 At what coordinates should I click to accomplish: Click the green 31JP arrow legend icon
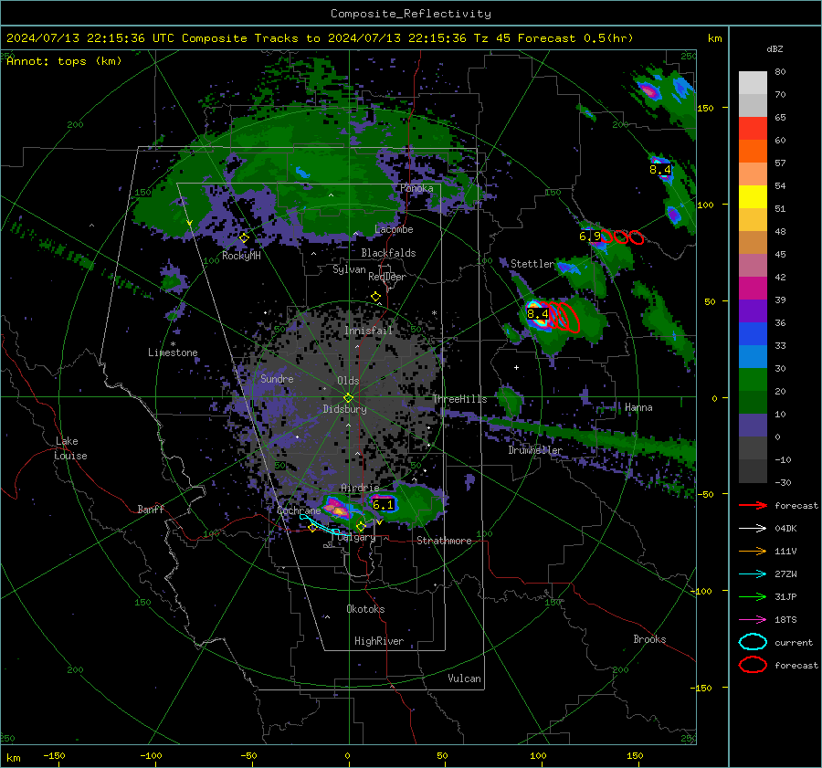[753, 596]
